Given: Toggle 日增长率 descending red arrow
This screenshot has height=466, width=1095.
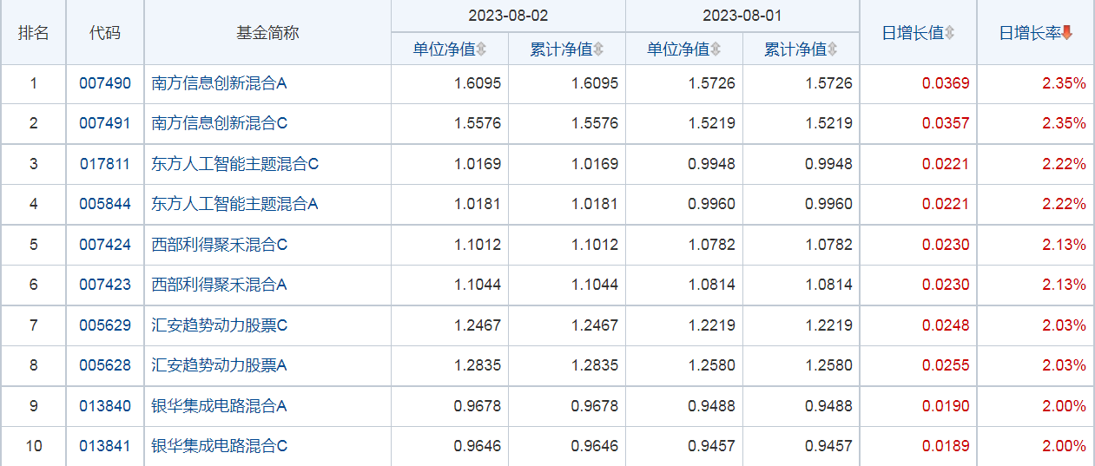Looking at the screenshot, I should click(x=1067, y=33).
